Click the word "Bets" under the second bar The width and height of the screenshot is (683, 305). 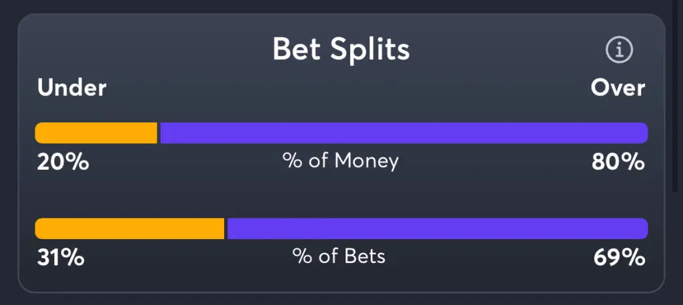tap(366, 256)
